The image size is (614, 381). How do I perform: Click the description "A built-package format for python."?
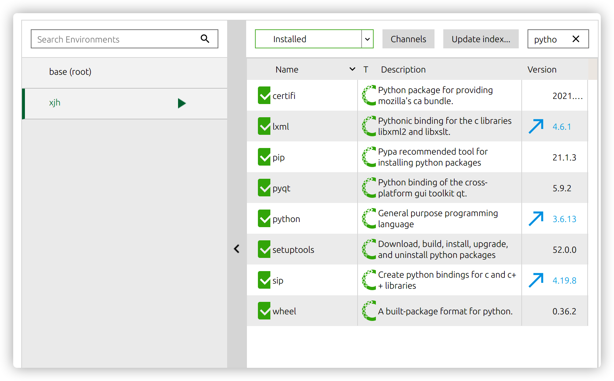445,311
